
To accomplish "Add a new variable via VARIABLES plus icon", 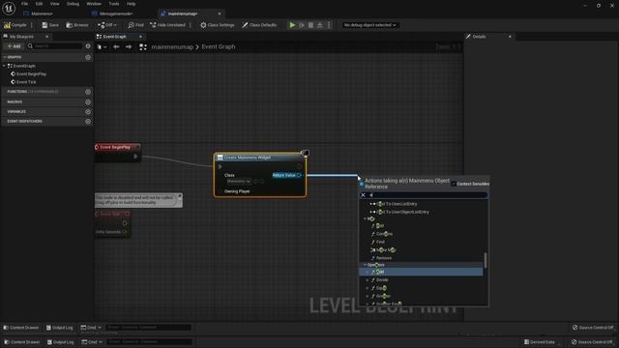I will [88, 112].
